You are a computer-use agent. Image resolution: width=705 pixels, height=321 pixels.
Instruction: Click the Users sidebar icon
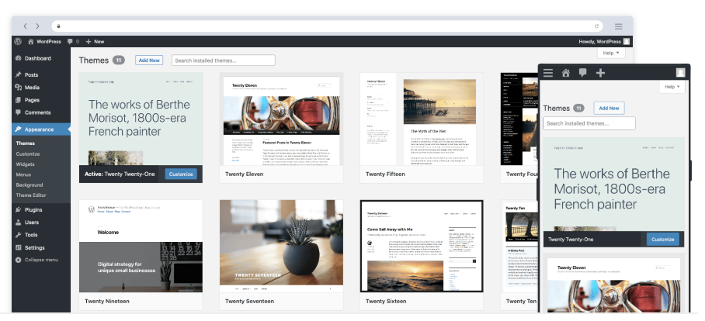click(x=19, y=223)
